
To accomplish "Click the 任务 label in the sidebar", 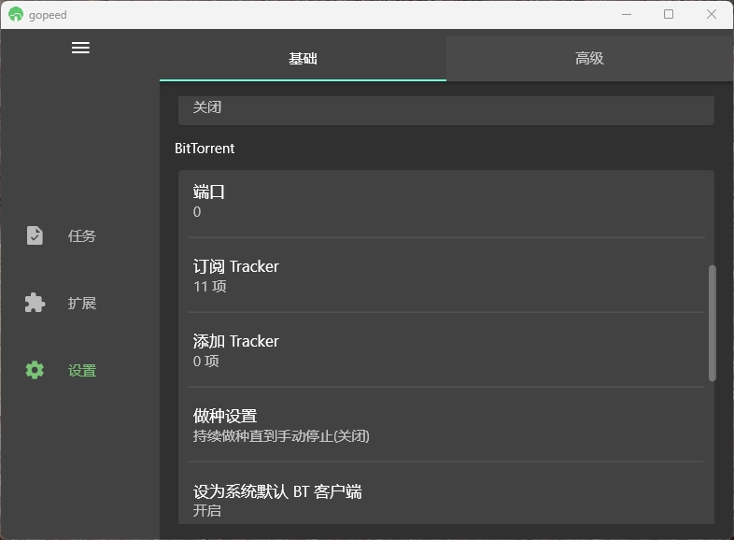I will pyautogui.click(x=82, y=236).
